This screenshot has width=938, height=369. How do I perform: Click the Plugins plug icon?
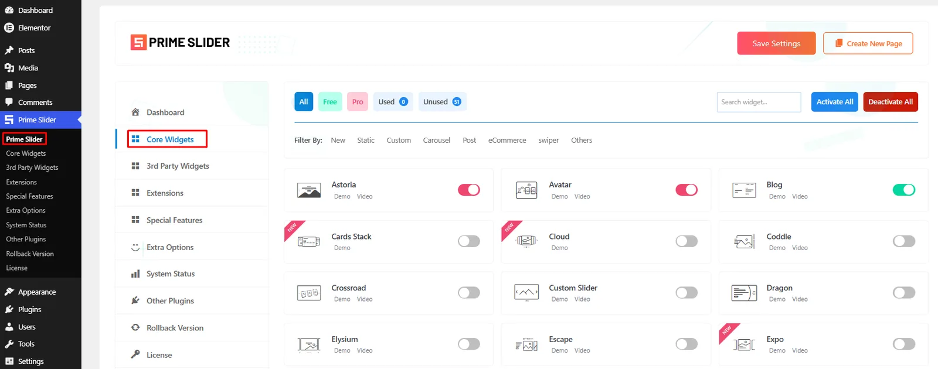pos(9,309)
